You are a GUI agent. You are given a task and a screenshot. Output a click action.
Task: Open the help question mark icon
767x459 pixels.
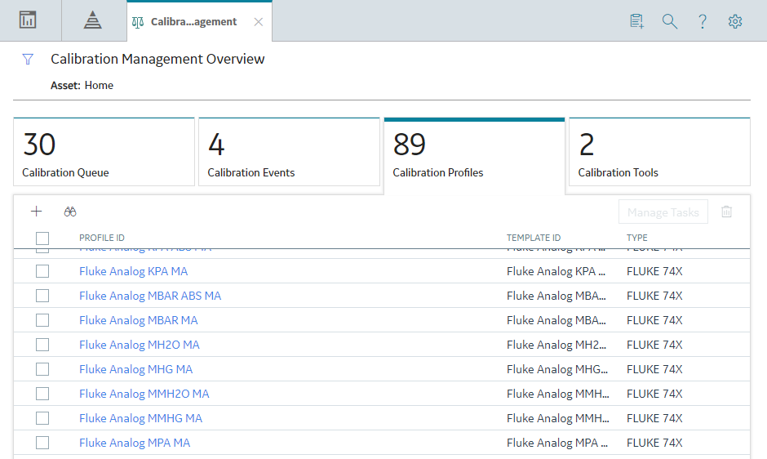[x=703, y=21]
